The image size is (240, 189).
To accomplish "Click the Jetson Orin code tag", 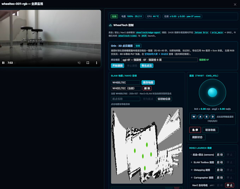I will coord(201,32).
